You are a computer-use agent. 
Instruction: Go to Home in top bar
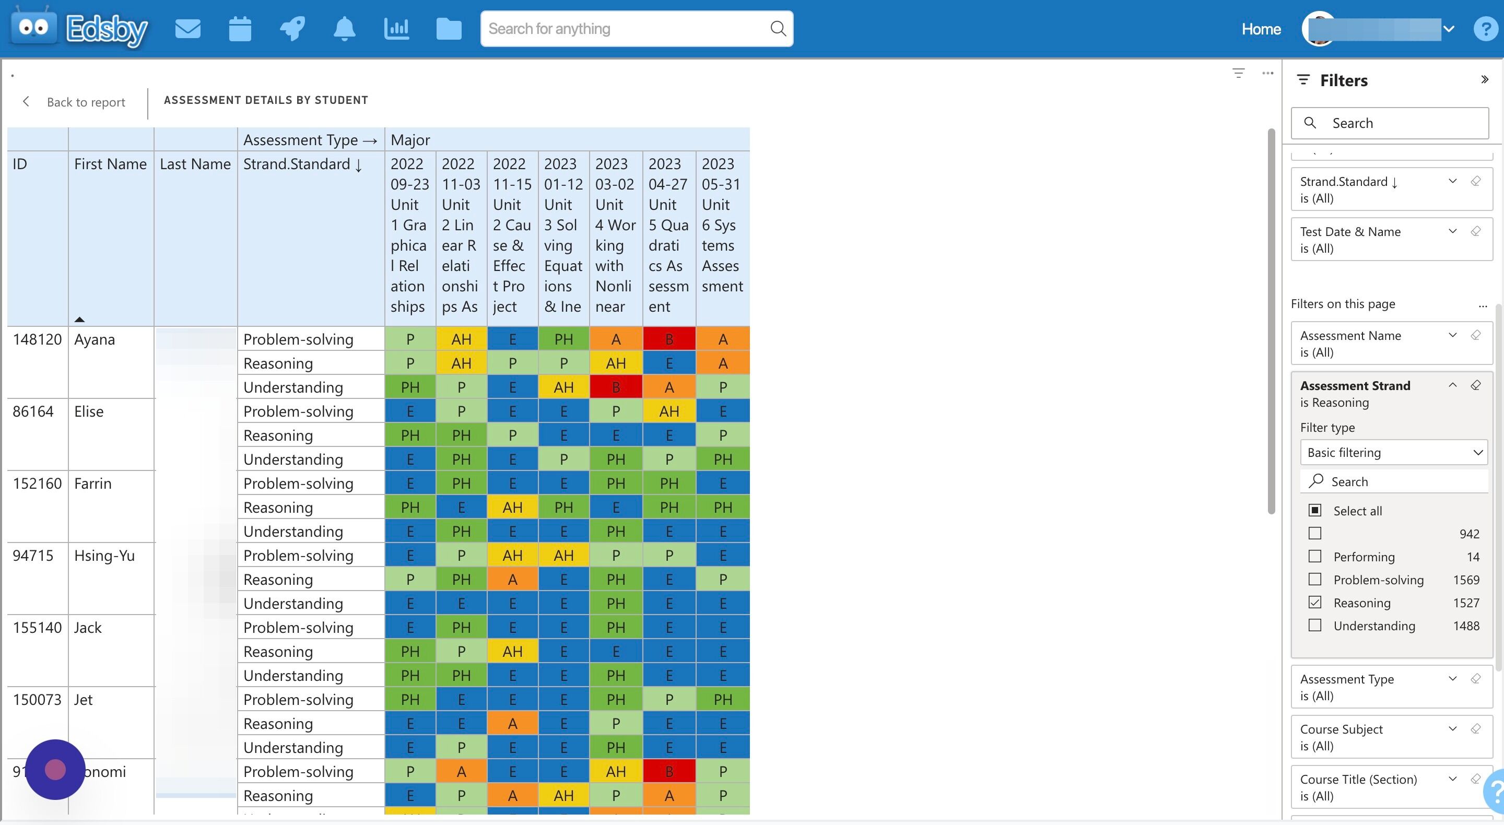[x=1261, y=29]
